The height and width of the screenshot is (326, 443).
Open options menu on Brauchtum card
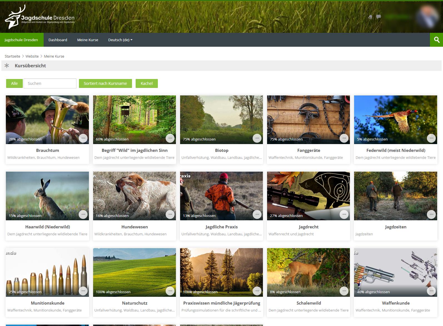[x=83, y=138]
